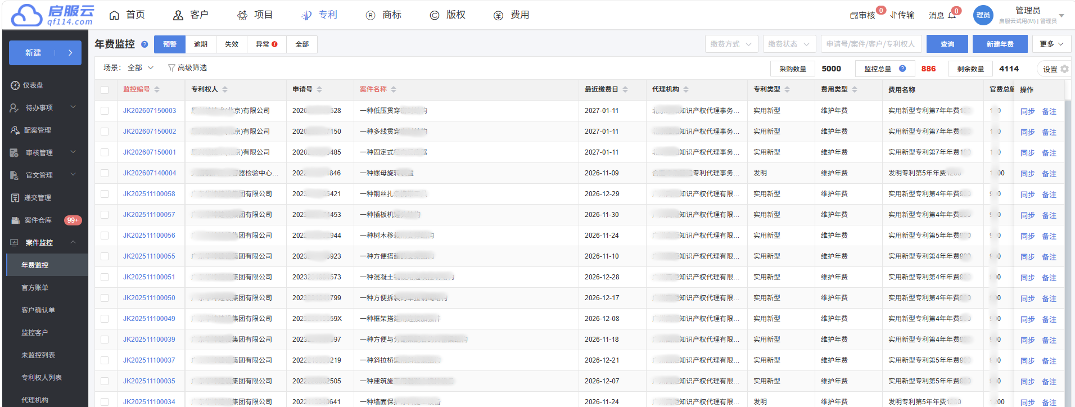Click the 查询 search button
The height and width of the screenshot is (407, 1075).
click(x=947, y=44)
